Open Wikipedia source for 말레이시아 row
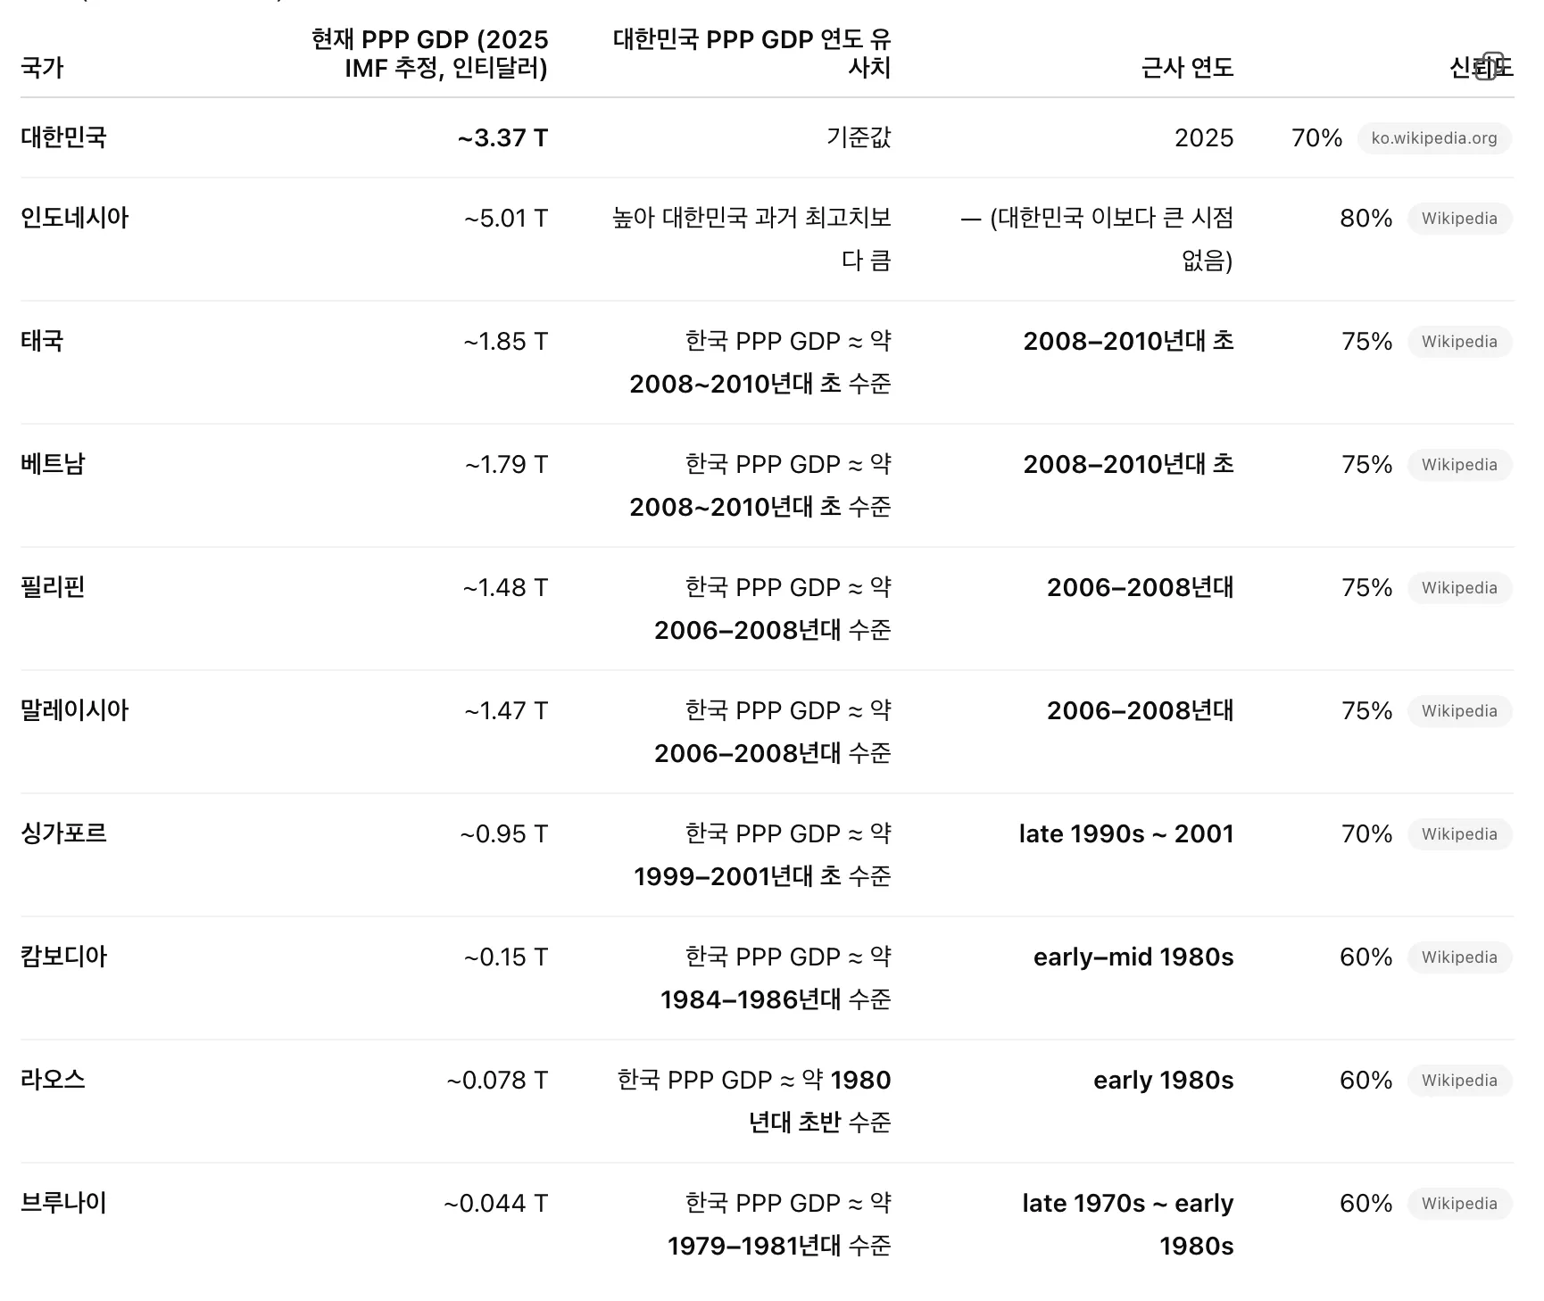The height and width of the screenshot is (1301, 1544). pyautogui.click(x=1458, y=711)
